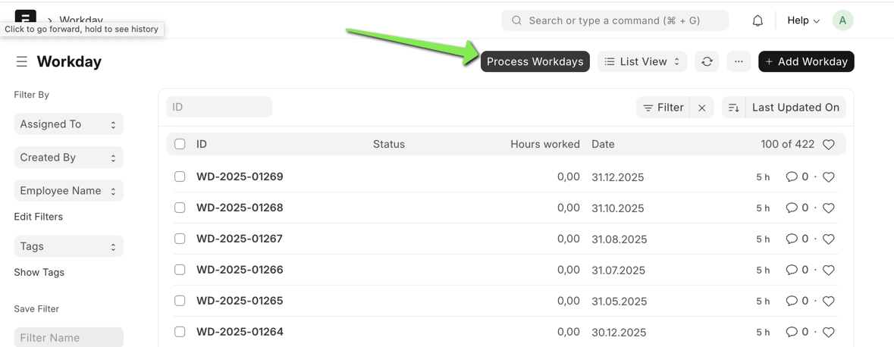Like WD-2025-01269 with heart icon
The image size is (894, 347).
click(829, 177)
